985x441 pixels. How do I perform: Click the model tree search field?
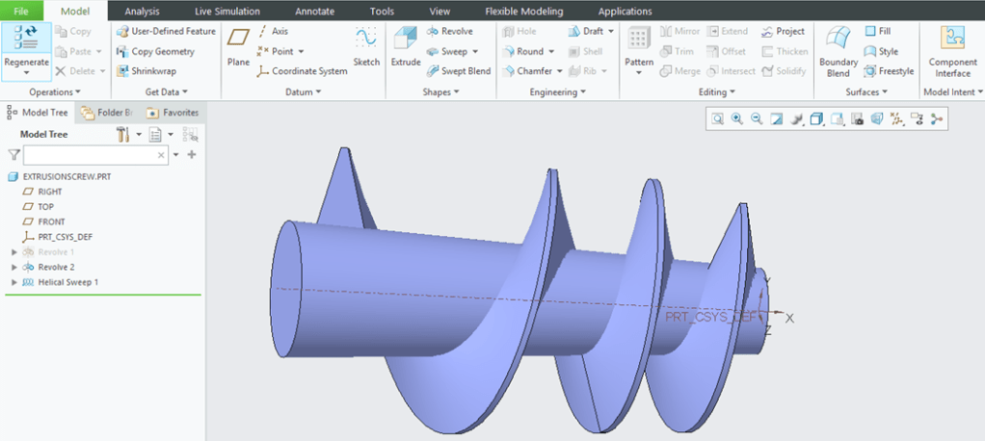(93, 155)
